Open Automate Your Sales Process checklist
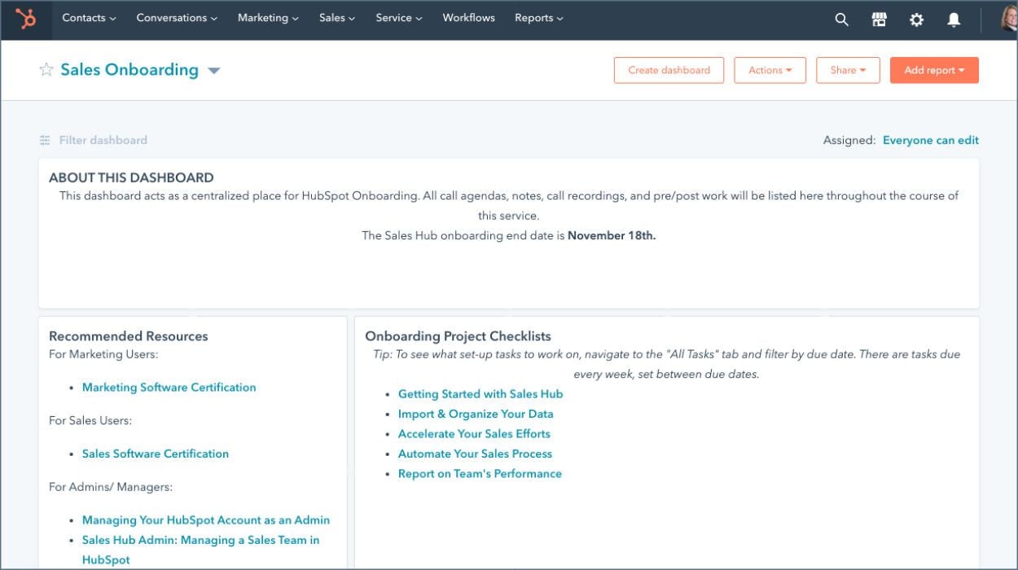 475,454
